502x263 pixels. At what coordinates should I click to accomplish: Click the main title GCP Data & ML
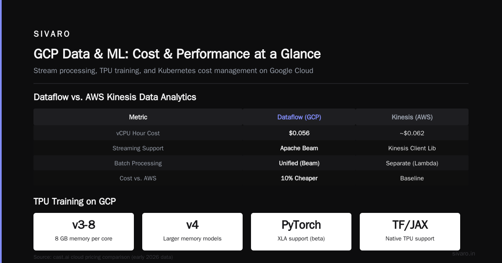click(x=177, y=54)
